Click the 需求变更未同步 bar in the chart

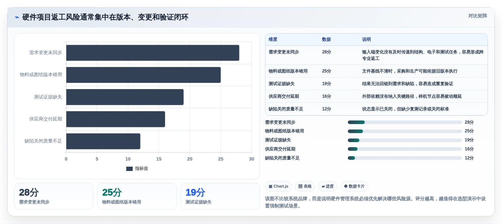point(152,53)
